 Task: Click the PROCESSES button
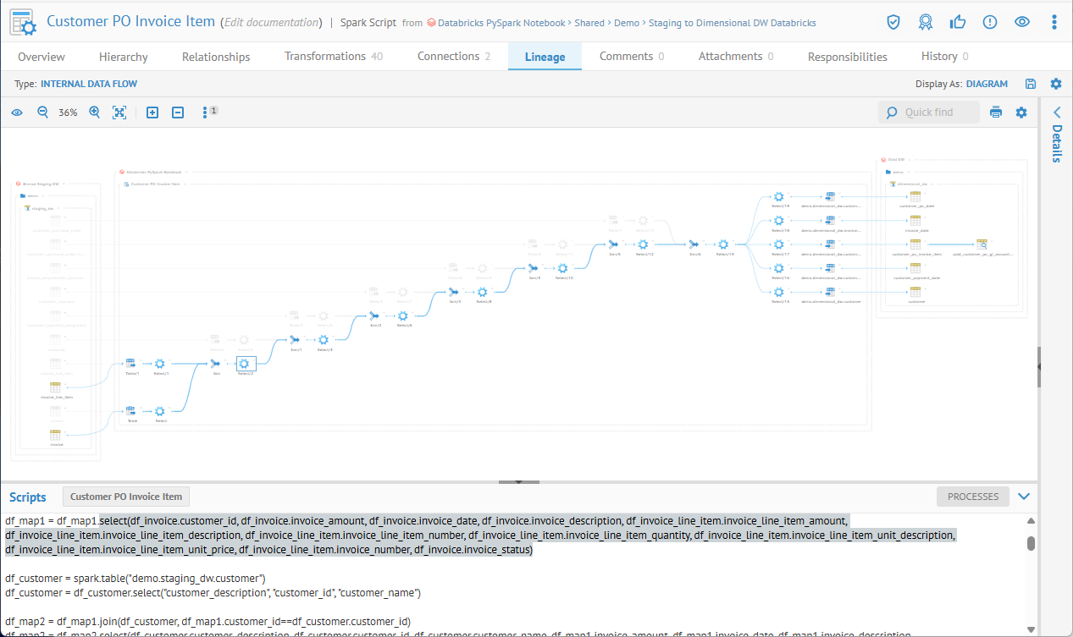[x=972, y=497]
